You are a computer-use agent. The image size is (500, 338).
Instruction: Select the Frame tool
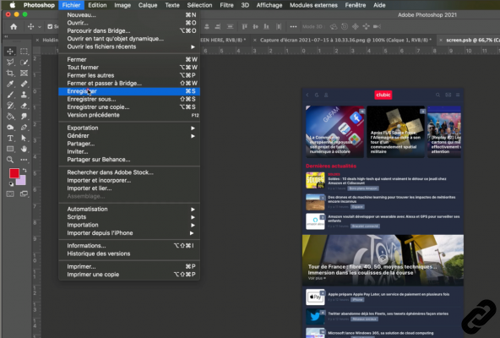tap(24, 73)
